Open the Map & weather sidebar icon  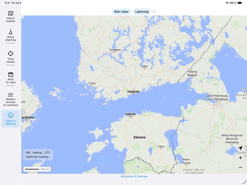coord(11,13)
